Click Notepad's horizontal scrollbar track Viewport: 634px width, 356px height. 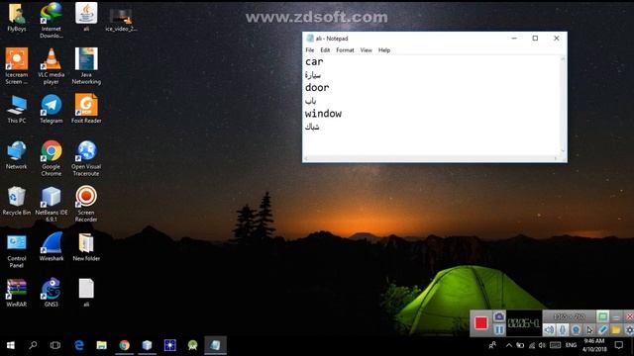tap(431, 158)
